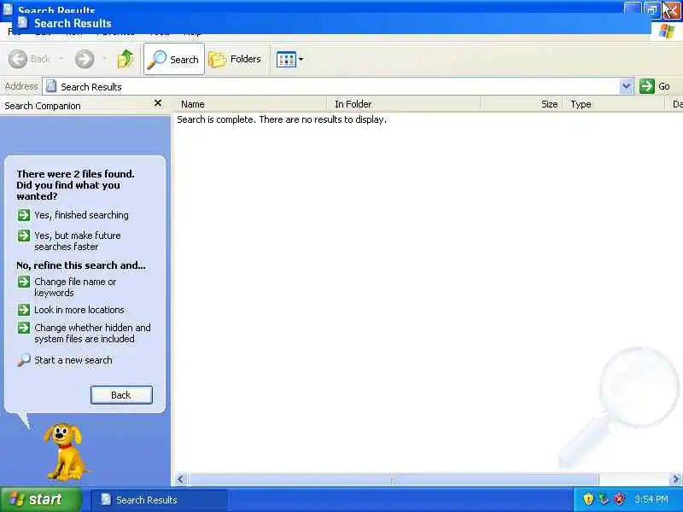Screen dimensions: 683x512
Task: Choose Yes, but make future searches faster
Action: [69, 241]
